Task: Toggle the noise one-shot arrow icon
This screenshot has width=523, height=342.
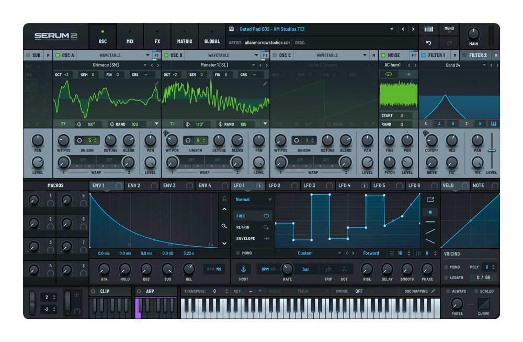Action: (x=408, y=74)
